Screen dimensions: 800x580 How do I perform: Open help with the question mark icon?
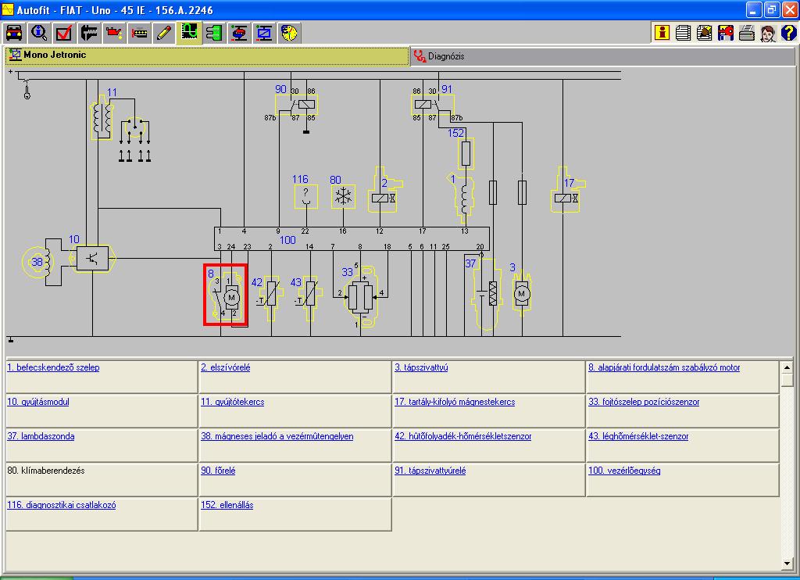789,33
